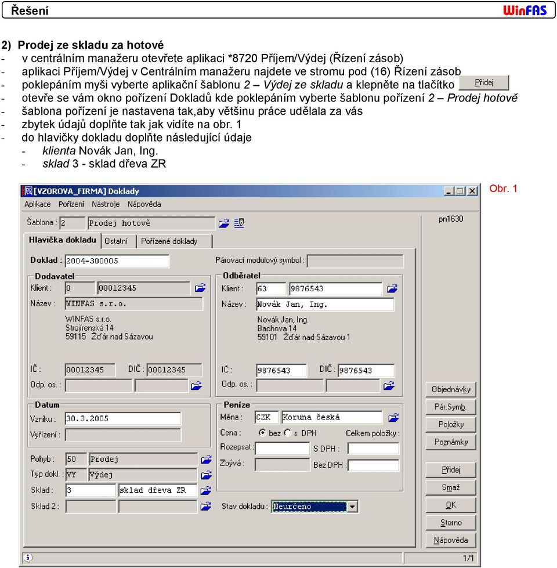Click the Objednávky button
The height and width of the screenshot is (568, 557).
[x=451, y=389]
